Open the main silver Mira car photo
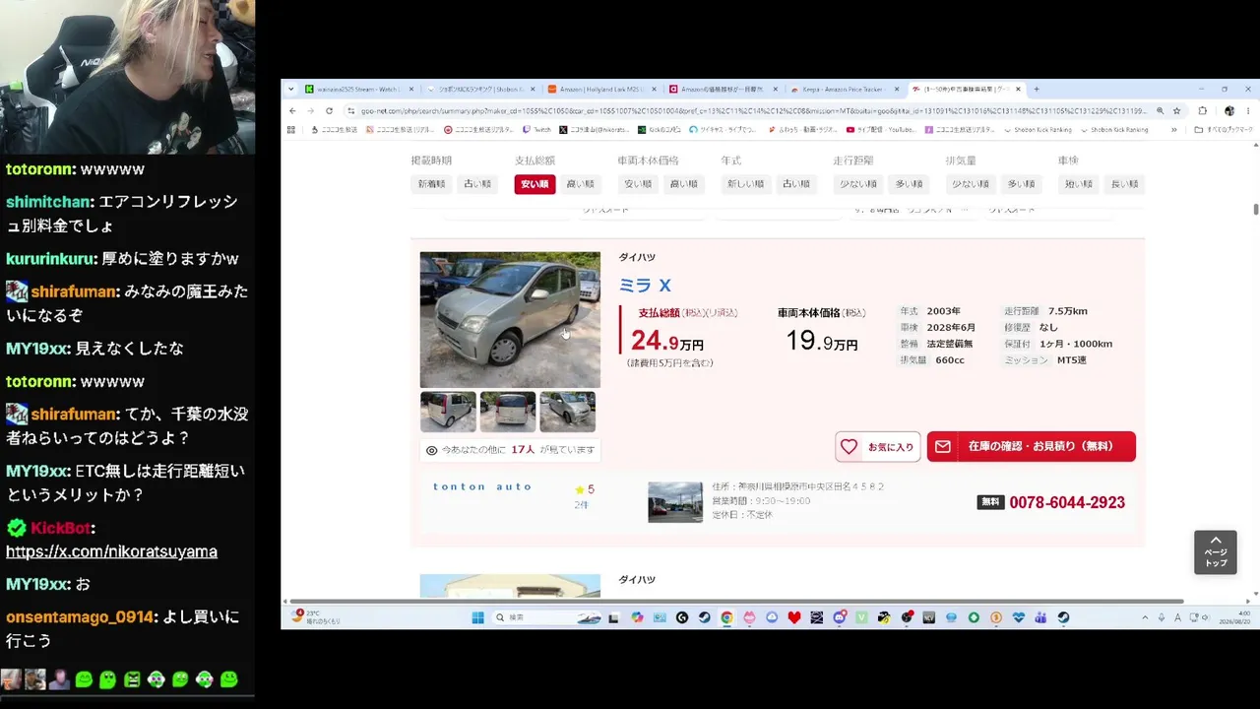 coord(510,320)
